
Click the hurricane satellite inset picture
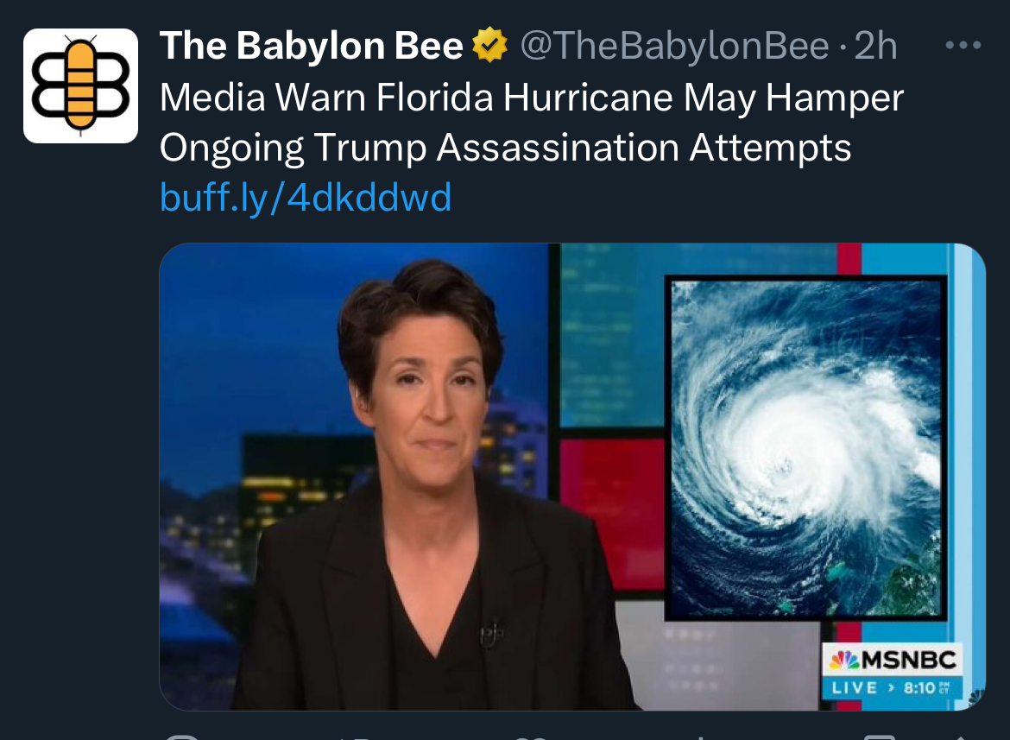point(805,447)
